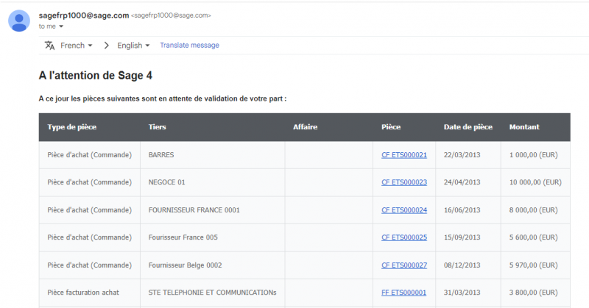The width and height of the screenshot is (589, 308).
Task: Select the BARRES tiers cell
Action: click(213, 155)
